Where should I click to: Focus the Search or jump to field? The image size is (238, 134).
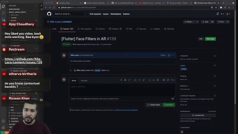(70, 14)
